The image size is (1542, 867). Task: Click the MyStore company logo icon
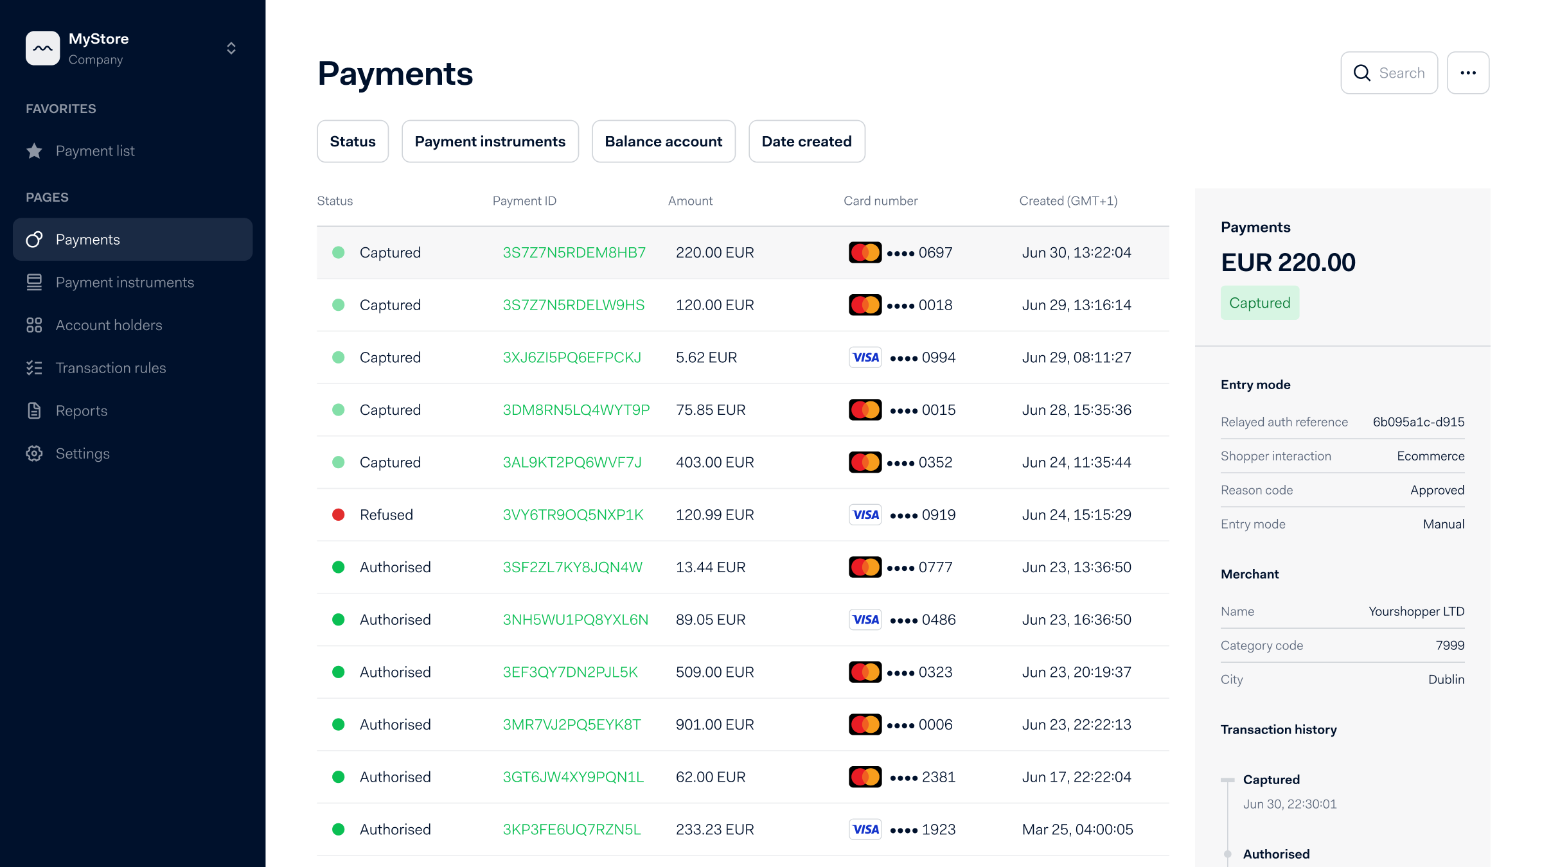(42, 48)
